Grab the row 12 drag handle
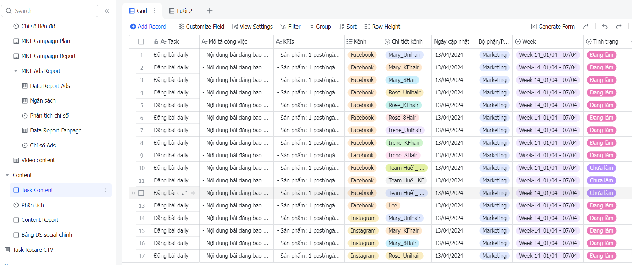The width and height of the screenshot is (632, 265). [x=133, y=193]
